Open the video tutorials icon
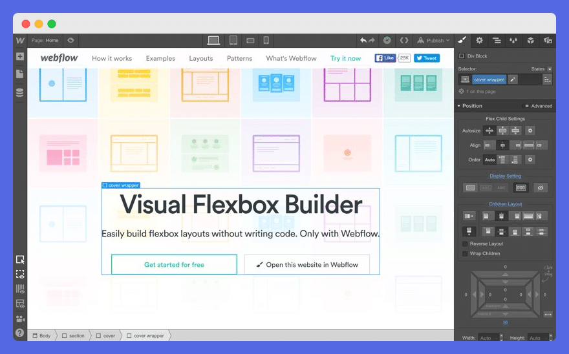Screen dimensions: 569x354 tap(20, 318)
